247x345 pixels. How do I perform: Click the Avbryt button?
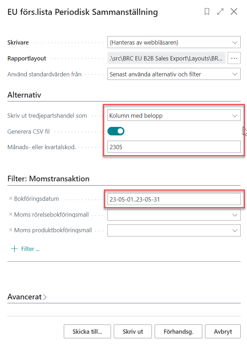click(x=223, y=332)
